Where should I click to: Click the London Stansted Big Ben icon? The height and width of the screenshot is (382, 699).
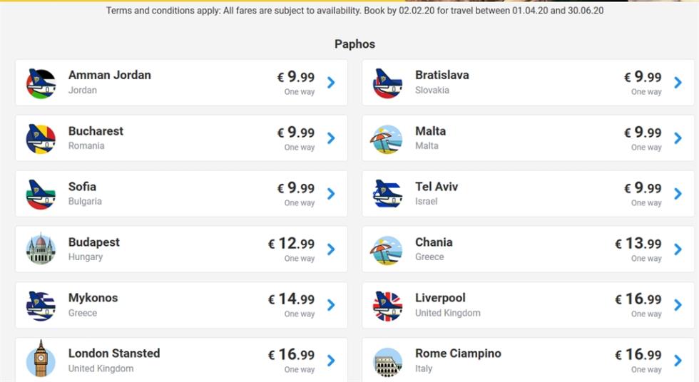click(41, 359)
